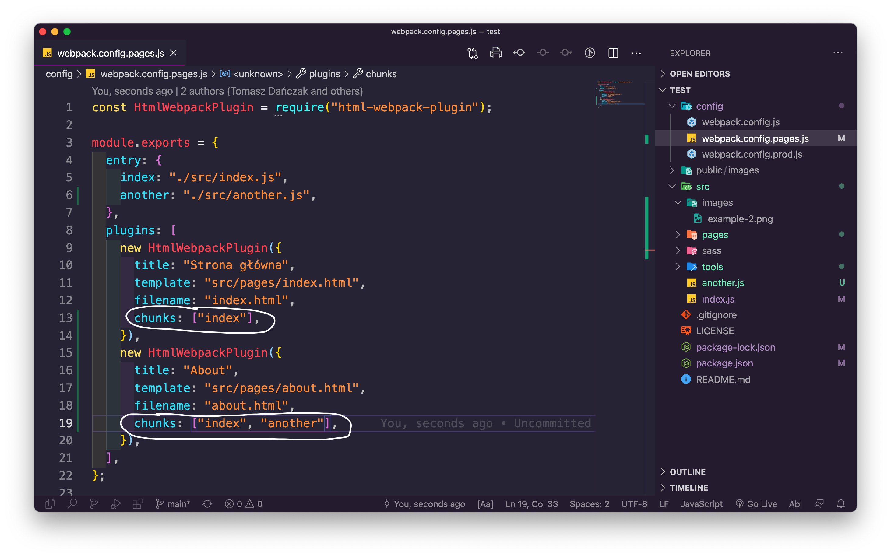Open webpack.config.prod.js in explorer

(x=755, y=154)
